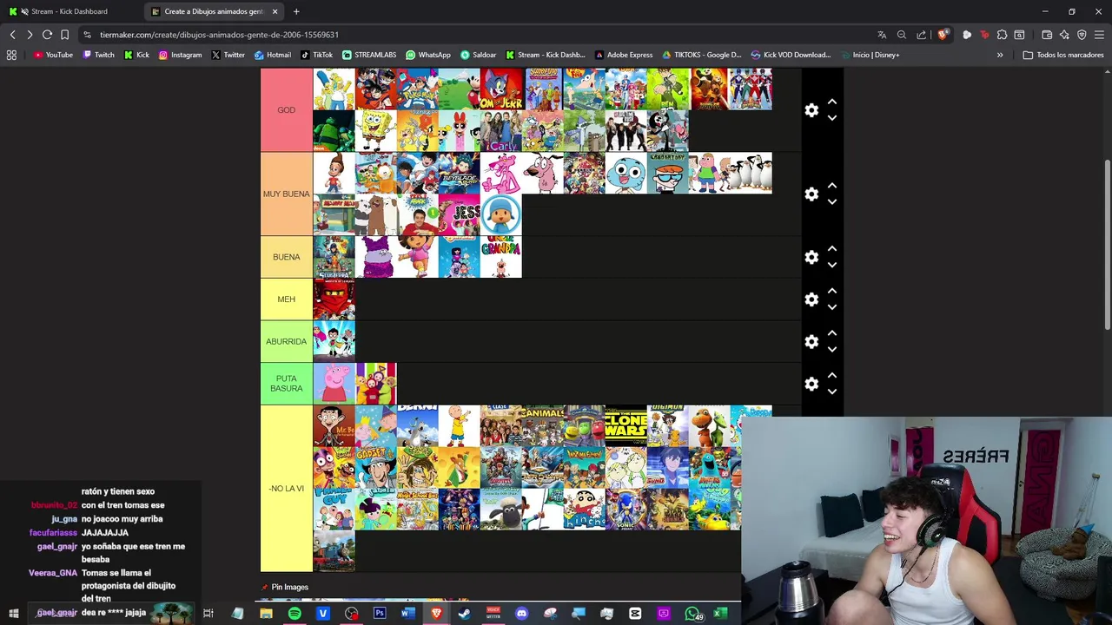Share this page icon
The image size is (1112, 625).
coord(922,35)
